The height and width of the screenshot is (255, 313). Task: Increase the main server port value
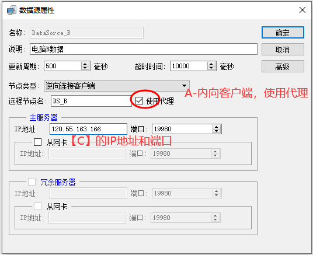[217, 127]
